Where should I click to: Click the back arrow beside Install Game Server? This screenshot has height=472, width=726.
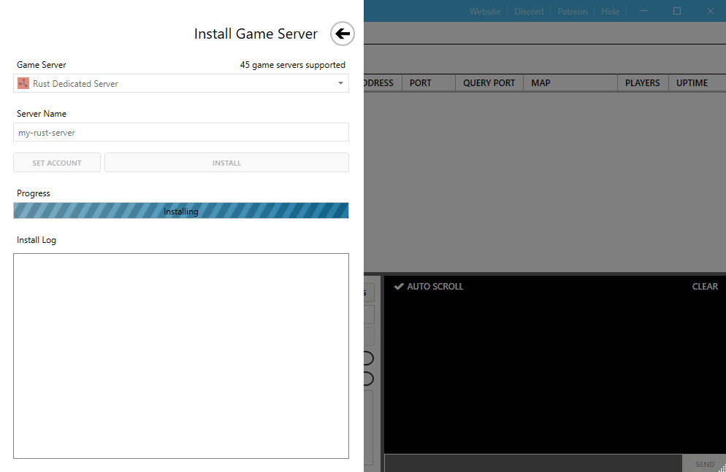pyautogui.click(x=343, y=34)
